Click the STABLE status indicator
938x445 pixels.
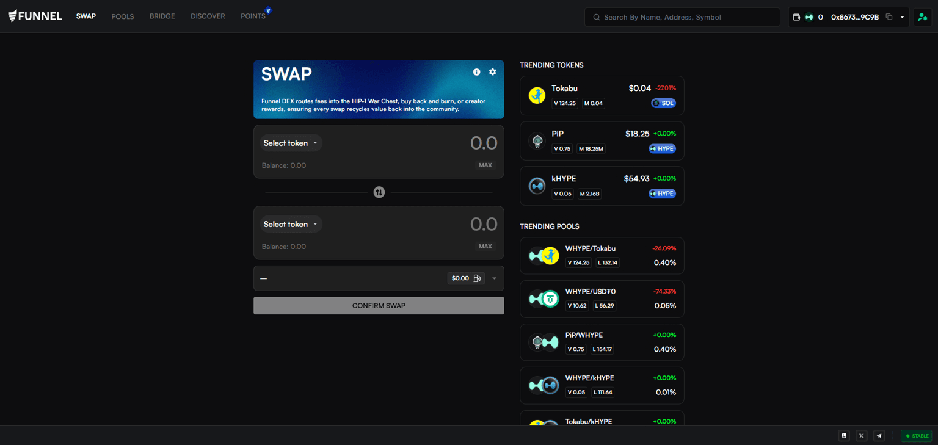click(x=917, y=436)
